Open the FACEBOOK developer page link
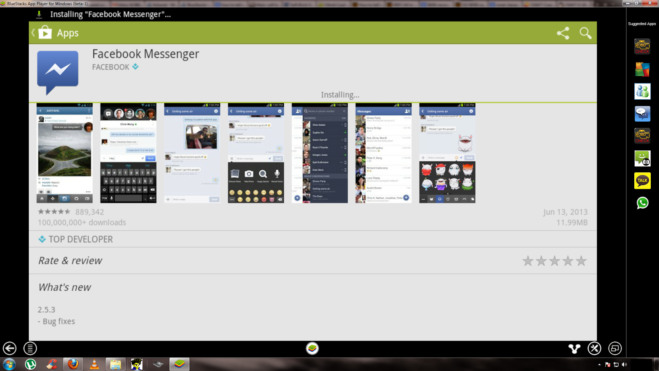 (x=110, y=67)
